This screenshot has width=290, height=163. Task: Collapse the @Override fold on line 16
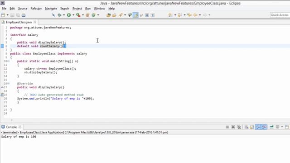tap(9, 83)
